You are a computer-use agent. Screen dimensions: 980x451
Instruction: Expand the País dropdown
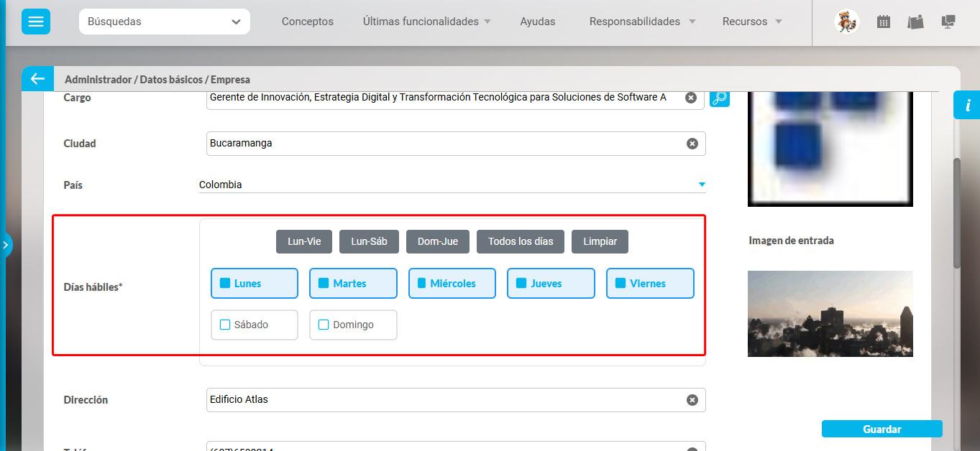[x=702, y=185]
